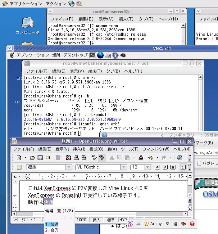Open the top panel アクション menu
Viewport: 218px width, 234px height.
pyautogui.click(x=56, y=4)
